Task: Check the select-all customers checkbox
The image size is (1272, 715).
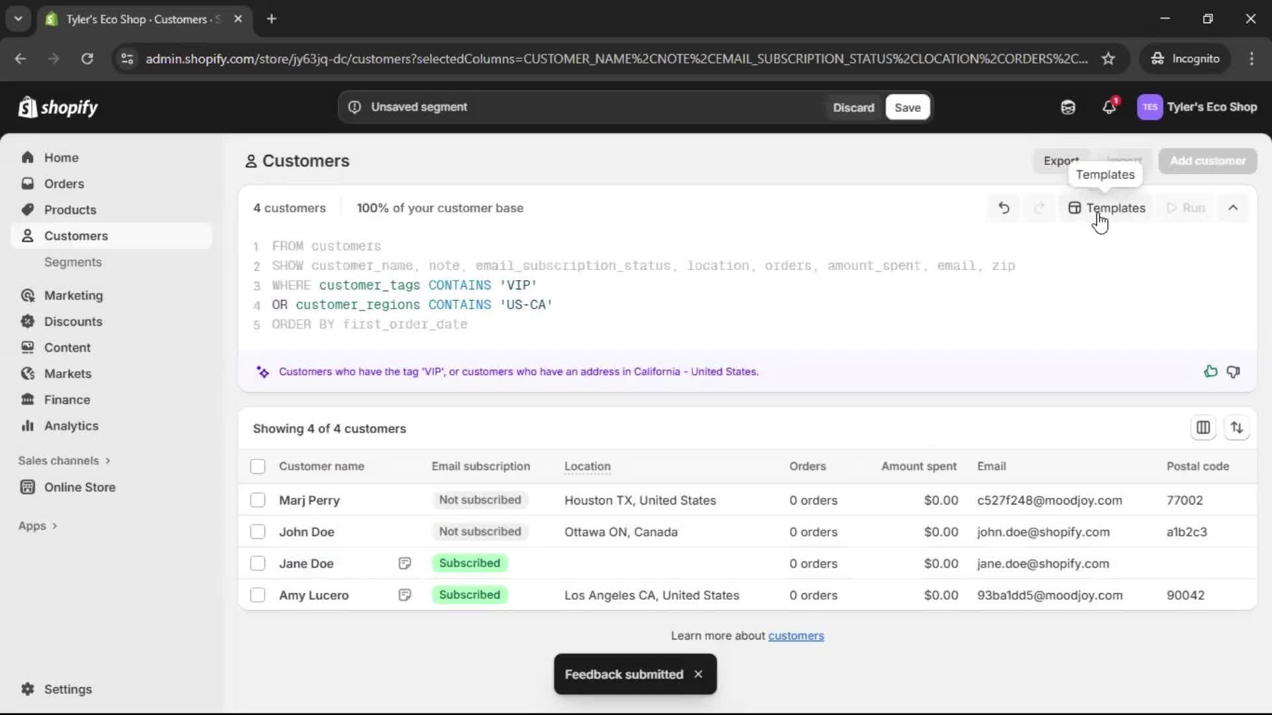Action: pos(258,466)
